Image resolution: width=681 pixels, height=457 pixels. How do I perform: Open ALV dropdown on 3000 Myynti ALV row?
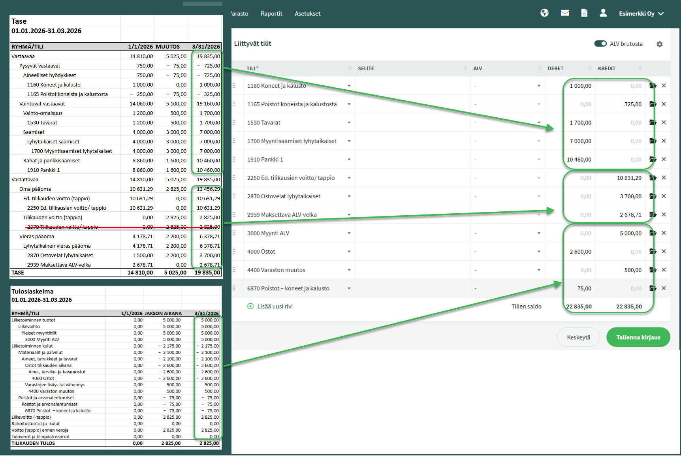tap(539, 233)
